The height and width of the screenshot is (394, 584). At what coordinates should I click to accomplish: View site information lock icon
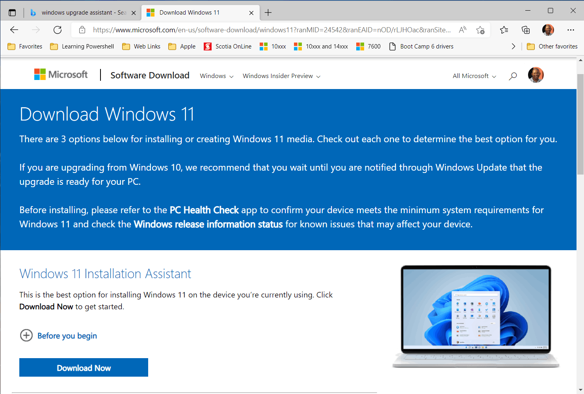82,30
